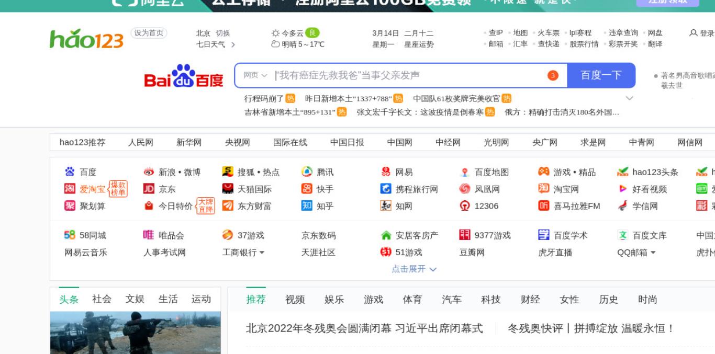Viewport: 715px width, 354px height.
Task: Click the 快手 icon
Action: pyautogui.click(x=307, y=189)
